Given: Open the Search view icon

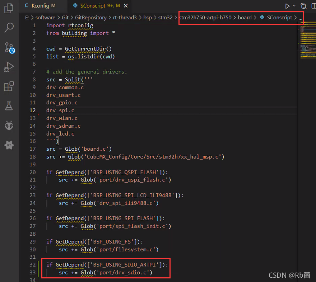Looking at the screenshot, I should pyautogui.click(x=9, y=28).
